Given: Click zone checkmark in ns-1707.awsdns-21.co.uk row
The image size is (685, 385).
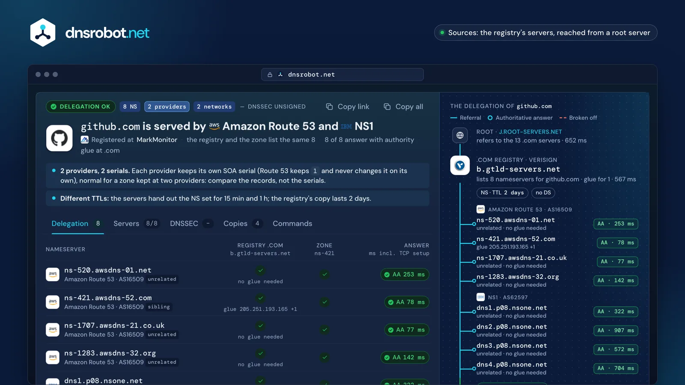Looking at the screenshot, I should point(325,330).
